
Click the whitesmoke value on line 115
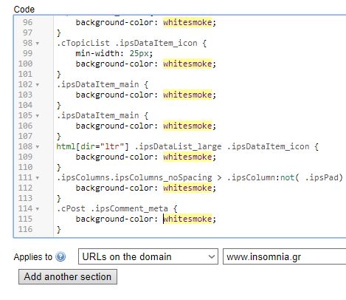tap(187, 219)
